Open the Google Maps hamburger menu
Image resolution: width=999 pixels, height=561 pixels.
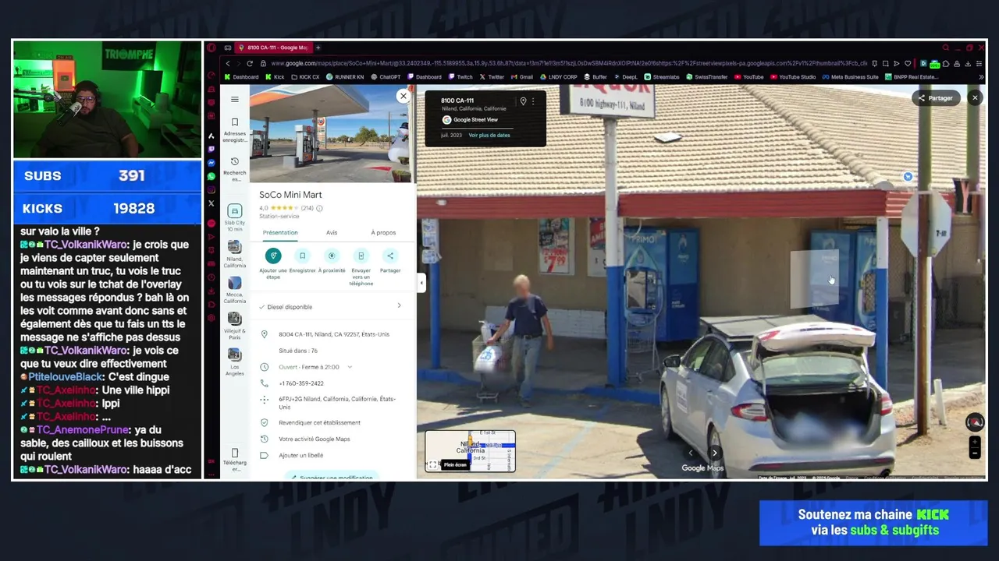click(234, 100)
